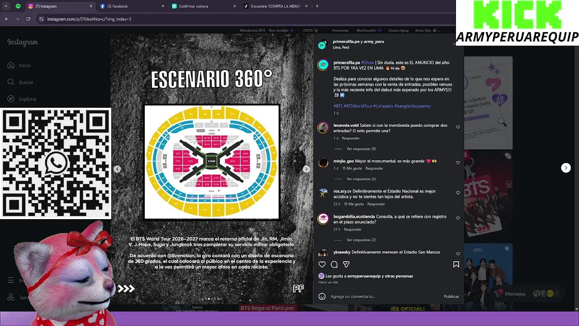Expand replies under bugambilia.ecotienda's comment

tap(361, 240)
